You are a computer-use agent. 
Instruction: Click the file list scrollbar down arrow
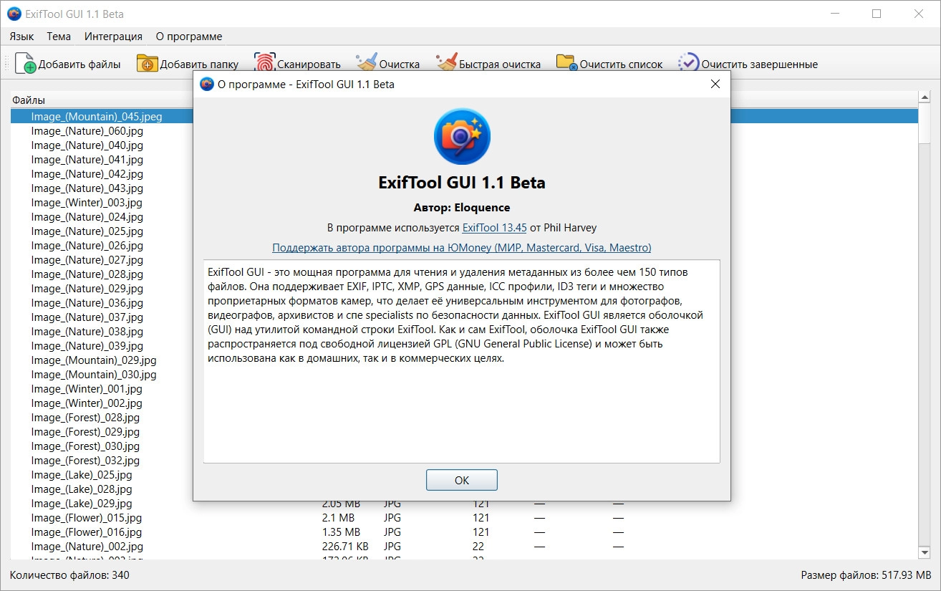tap(925, 553)
